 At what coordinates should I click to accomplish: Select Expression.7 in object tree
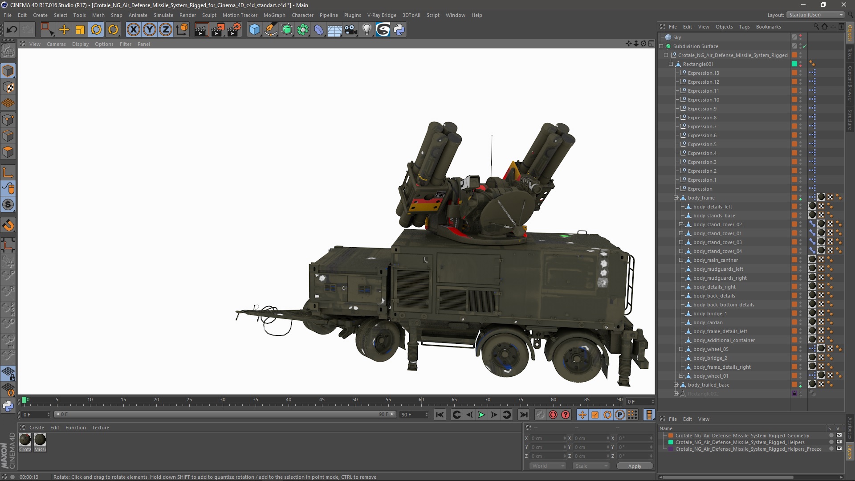tap(702, 126)
